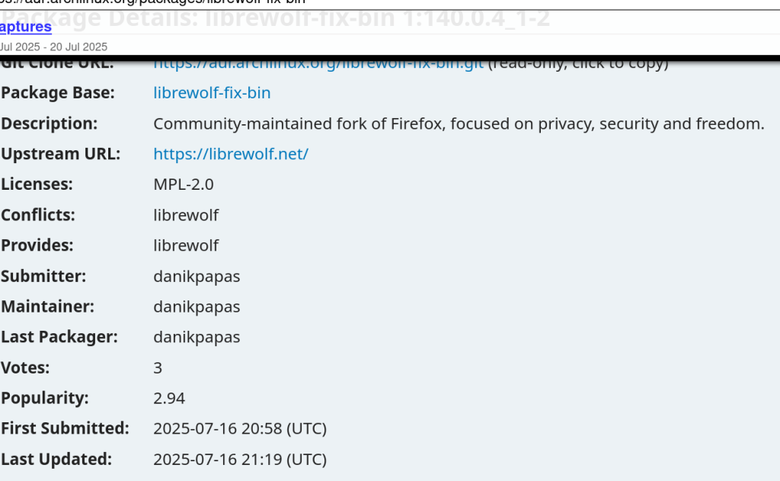The width and height of the screenshot is (780, 481).
Task: Click the Popularity value 2.94
Action: [x=169, y=398]
